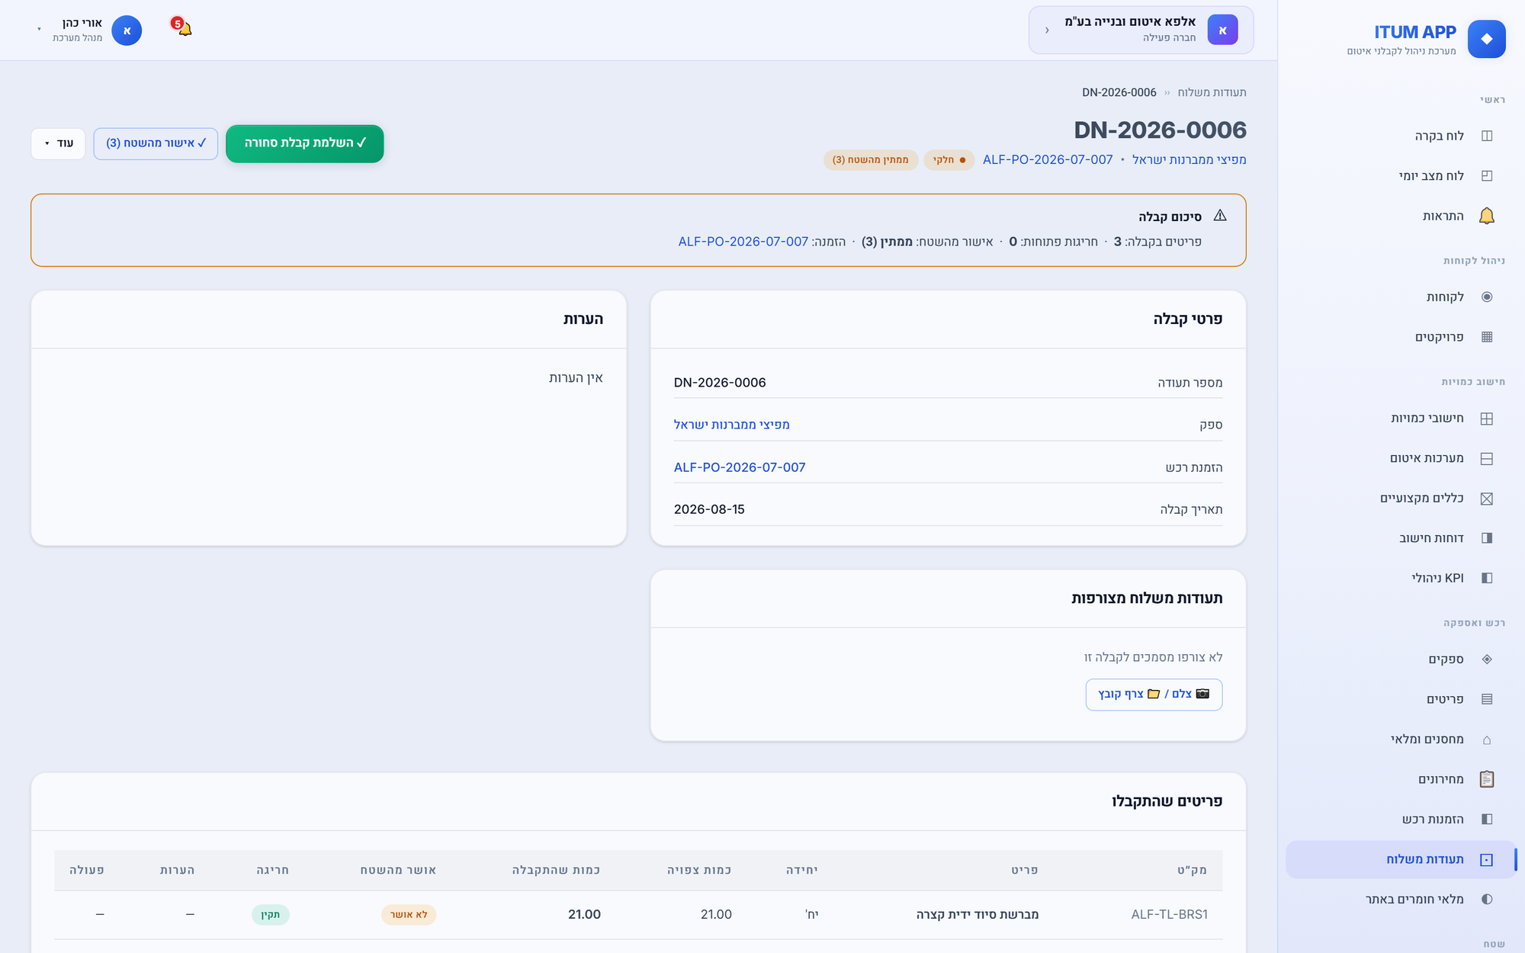Click the פריטים list icon
1525x953 pixels.
[1486, 699]
